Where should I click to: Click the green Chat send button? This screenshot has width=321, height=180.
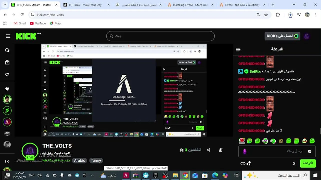click(308, 163)
